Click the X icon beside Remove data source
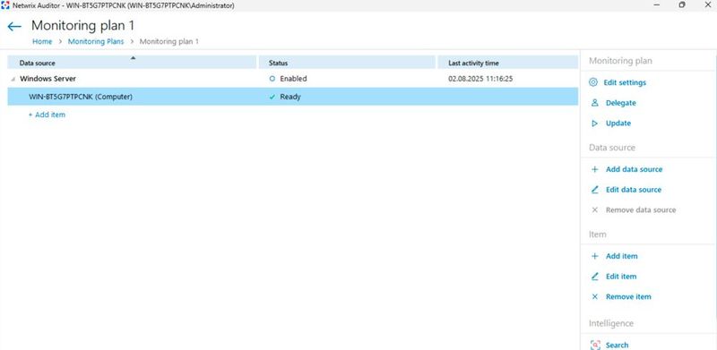The height and width of the screenshot is (350, 717). coord(594,210)
